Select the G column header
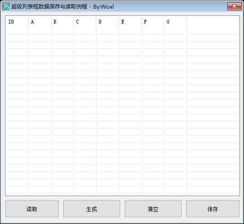Viewport: 244px width, 224px height. click(175, 22)
